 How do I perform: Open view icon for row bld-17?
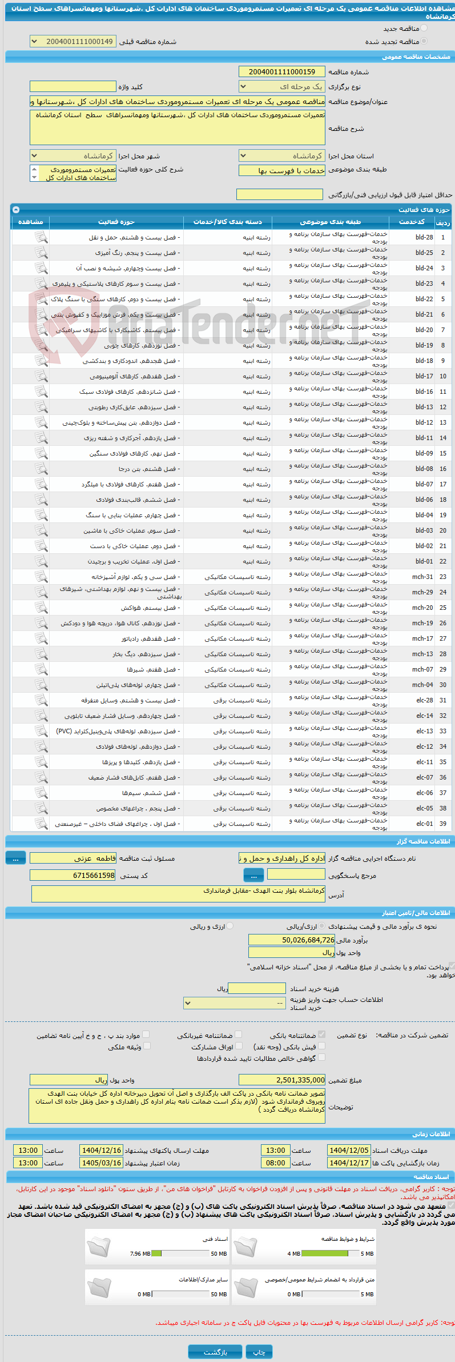coord(41,376)
